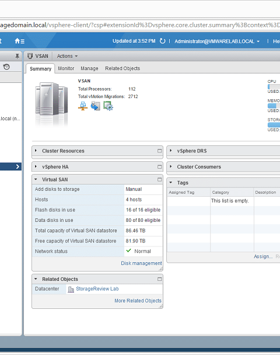Collapse the Virtual SAN section
The height and width of the screenshot is (355, 280).
pos(36,179)
